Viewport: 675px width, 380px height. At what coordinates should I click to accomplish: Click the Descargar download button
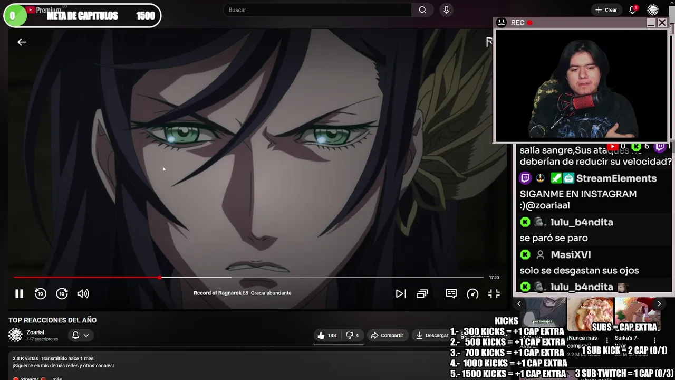pos(432,335)
